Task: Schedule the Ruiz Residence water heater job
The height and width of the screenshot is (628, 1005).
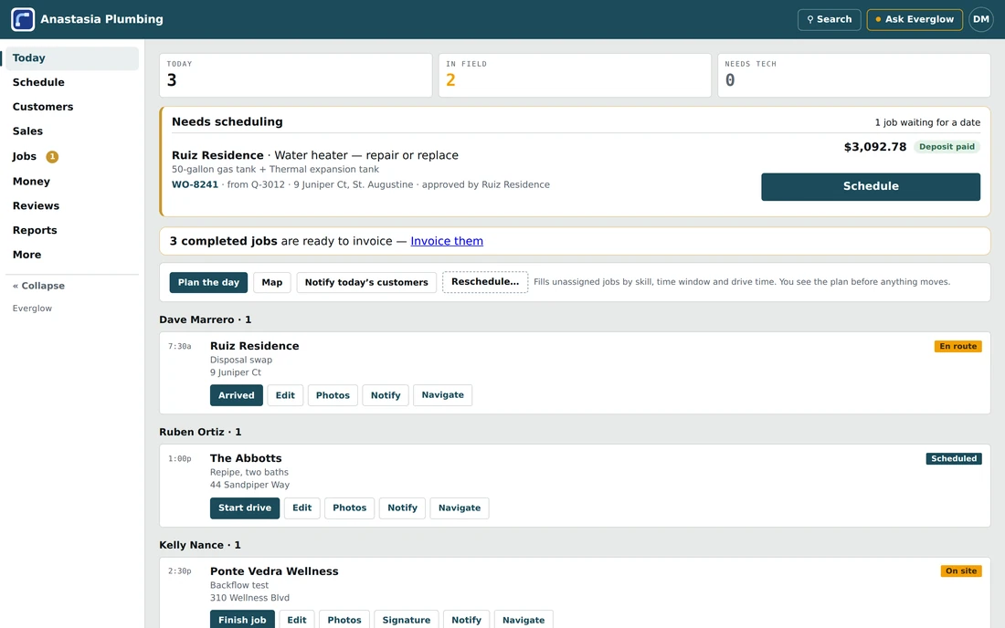Action: (x=871, y=186)
